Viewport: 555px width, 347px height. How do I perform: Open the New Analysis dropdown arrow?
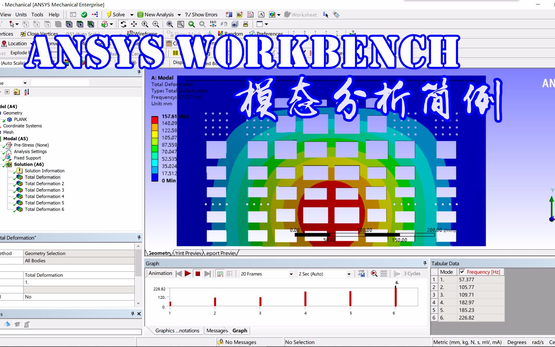point(179,15)
